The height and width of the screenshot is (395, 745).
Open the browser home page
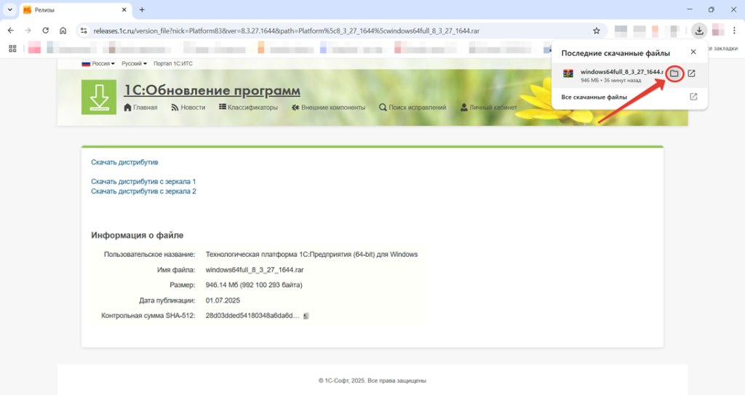(x=63, y=31)
